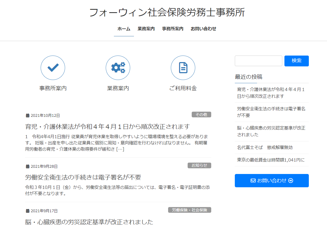Click excerpt beginning 令和３年10月１日（金）から

118,190
